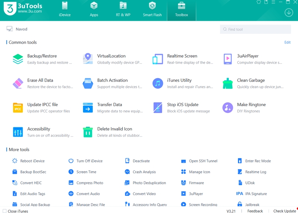
Task: Click the Update IPCC file icon
Action: (18, 108)
